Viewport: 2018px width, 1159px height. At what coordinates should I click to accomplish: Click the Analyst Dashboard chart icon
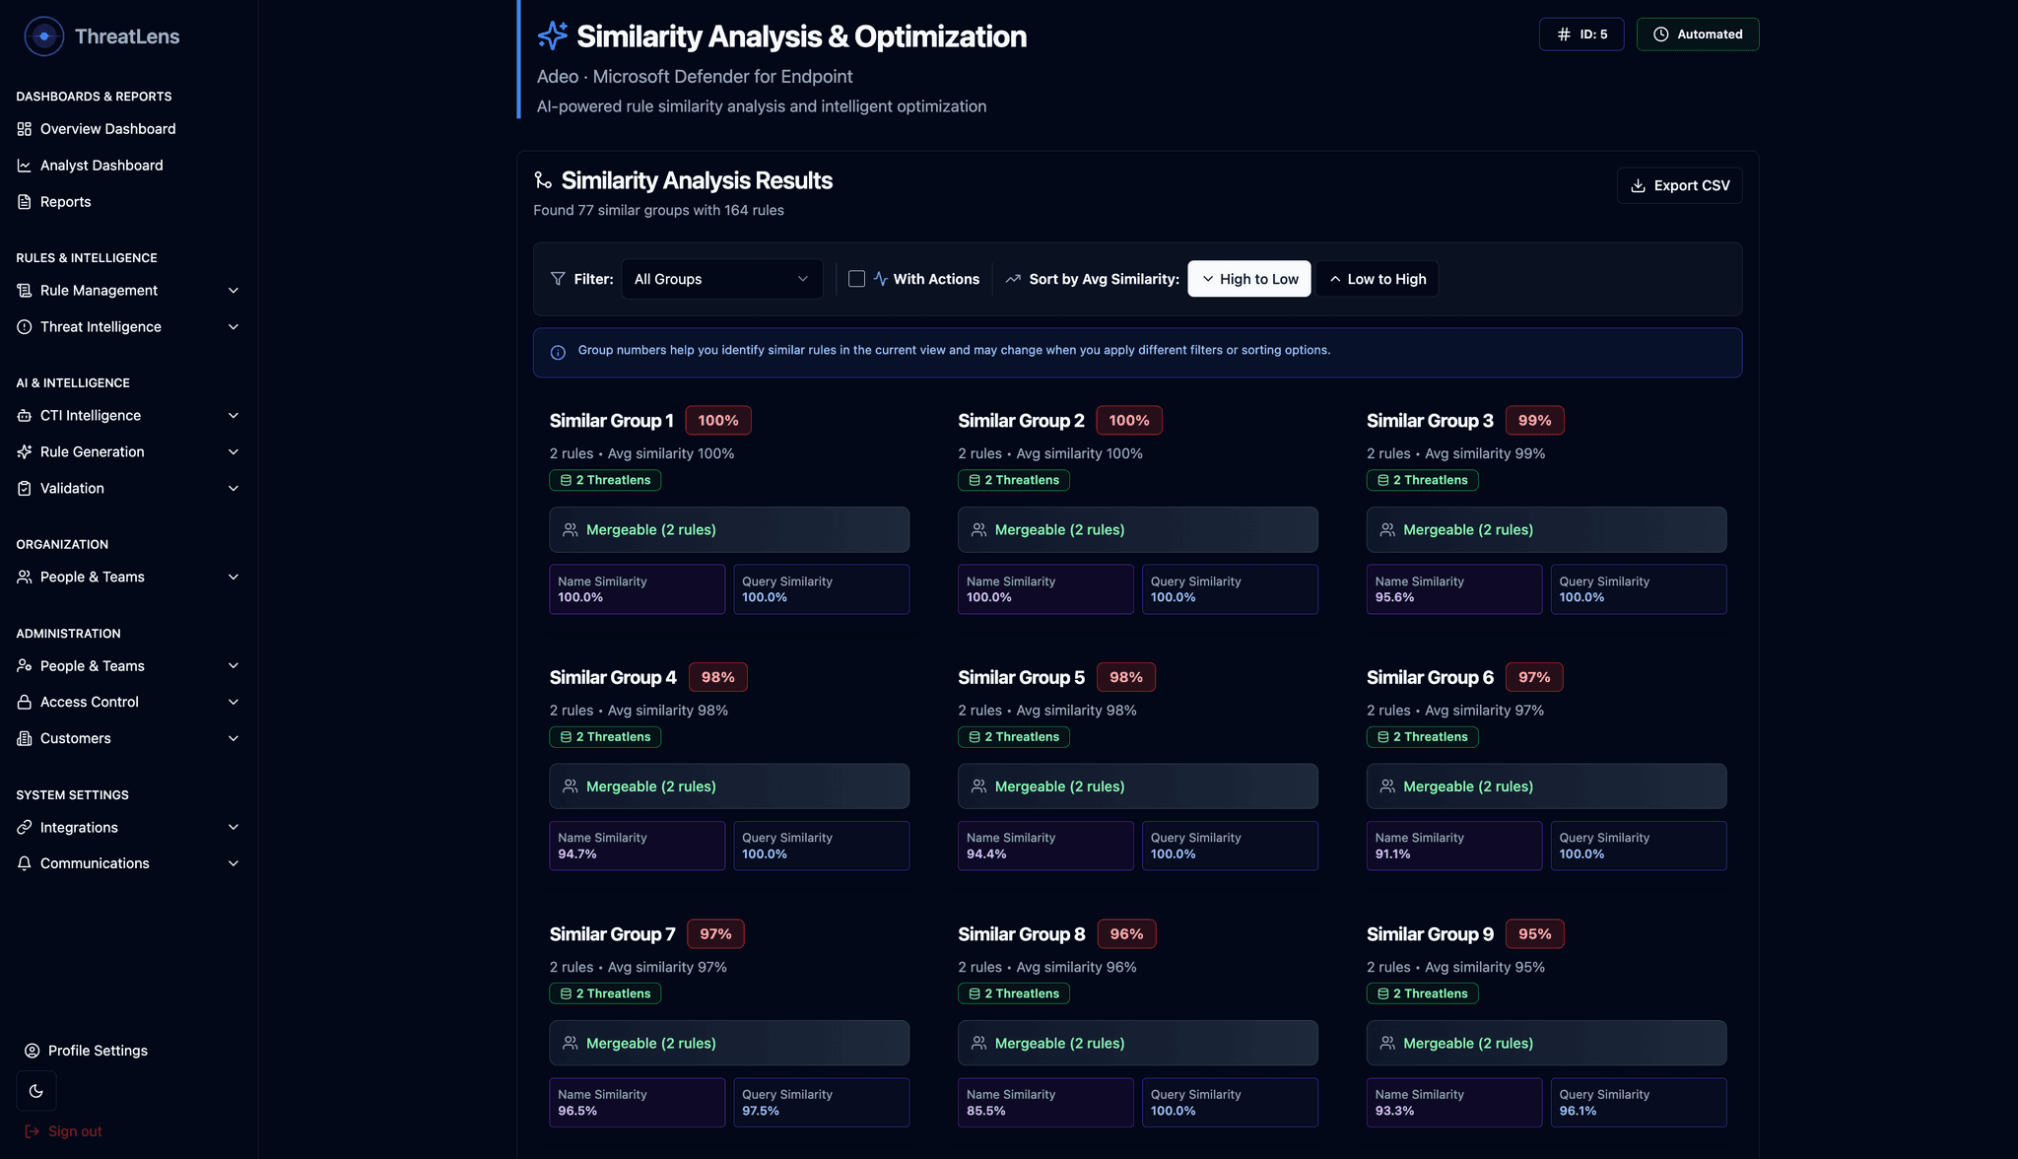click(x=25, y=166)
